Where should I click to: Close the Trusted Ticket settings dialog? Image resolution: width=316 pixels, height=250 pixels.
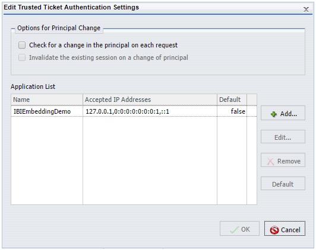[306, 9]
